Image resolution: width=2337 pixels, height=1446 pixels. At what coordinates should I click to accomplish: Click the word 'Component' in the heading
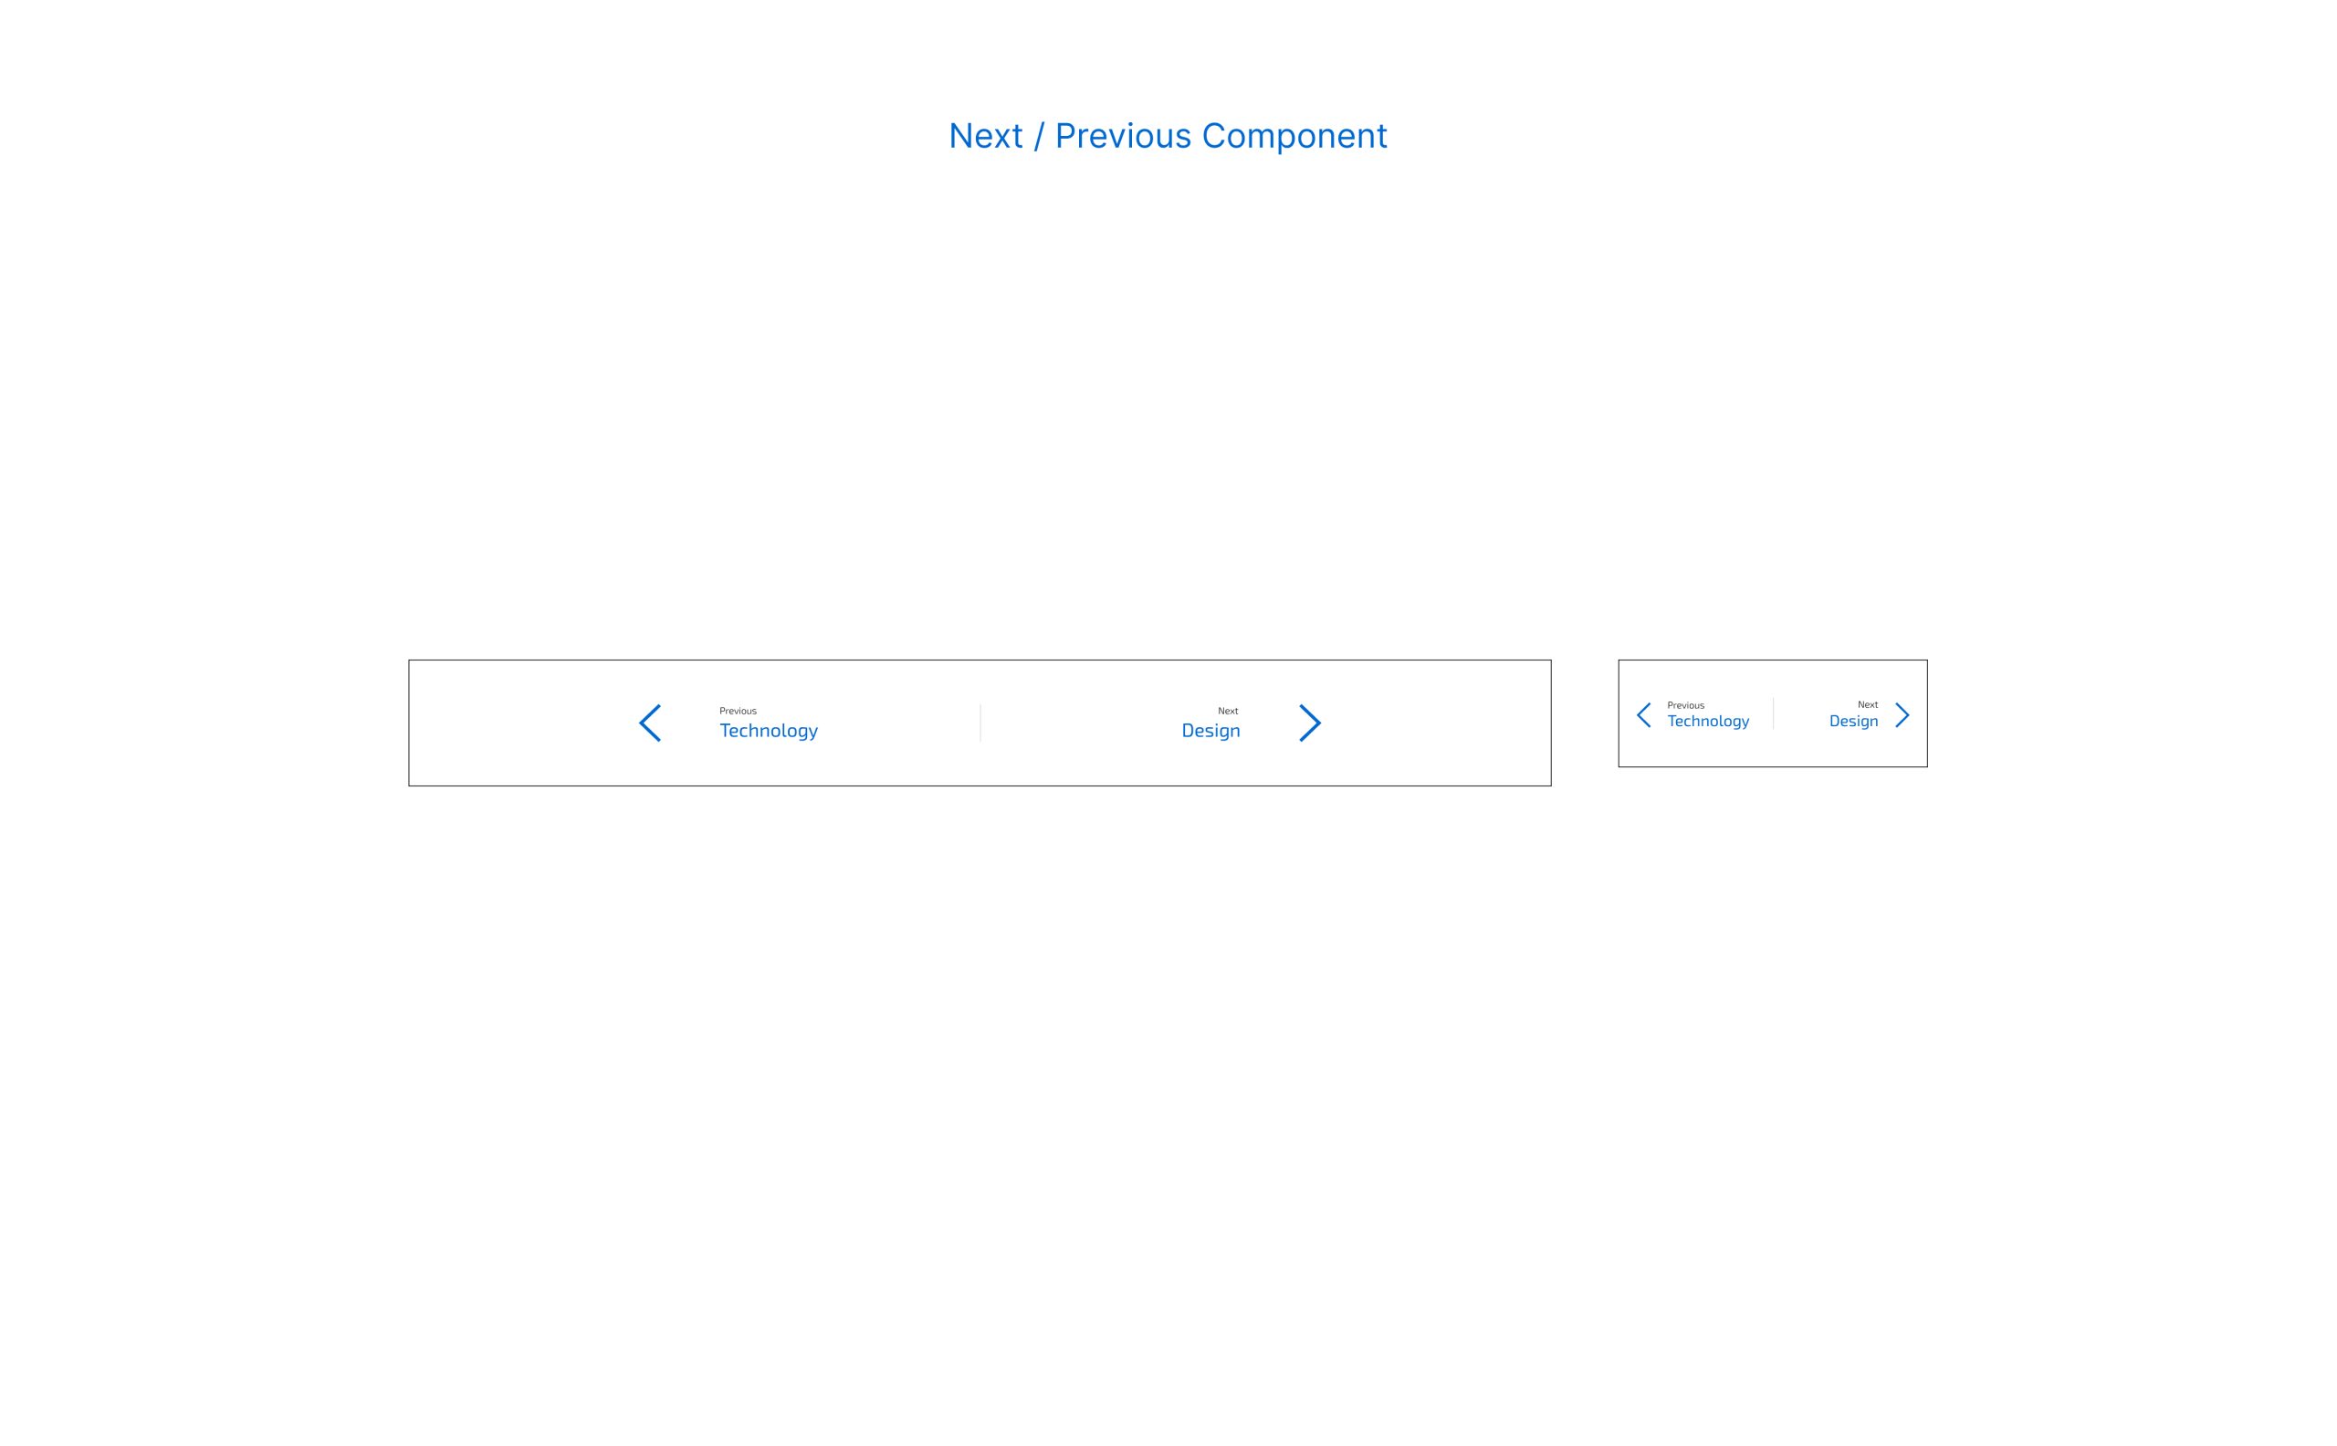coord(1294,136)
